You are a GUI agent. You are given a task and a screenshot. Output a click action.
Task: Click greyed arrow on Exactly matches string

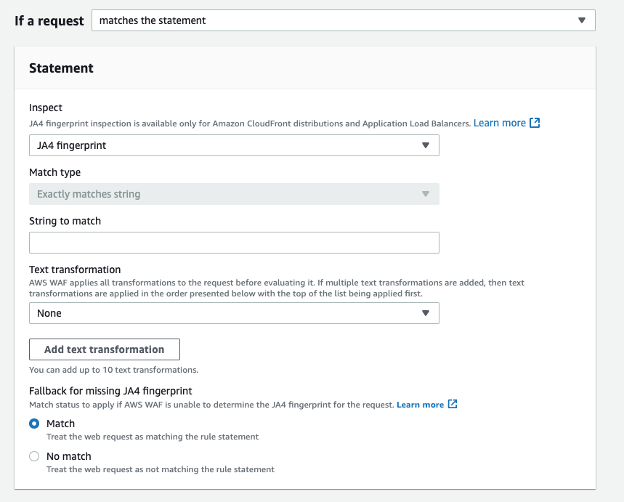pos(426,194)
